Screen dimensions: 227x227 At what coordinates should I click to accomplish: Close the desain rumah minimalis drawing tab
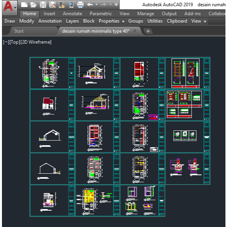[x=135, y=31]
